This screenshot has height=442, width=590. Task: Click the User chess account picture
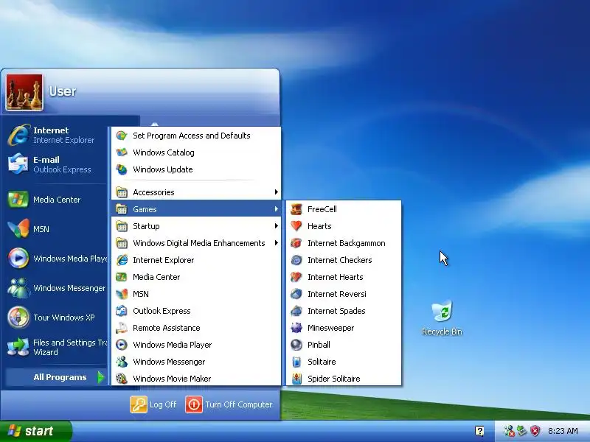click(24, 93)
